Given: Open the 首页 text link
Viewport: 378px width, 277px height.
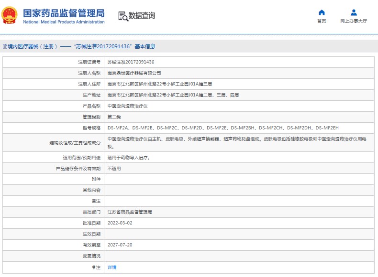Looking at the screenshot, I should coord(322,21).
